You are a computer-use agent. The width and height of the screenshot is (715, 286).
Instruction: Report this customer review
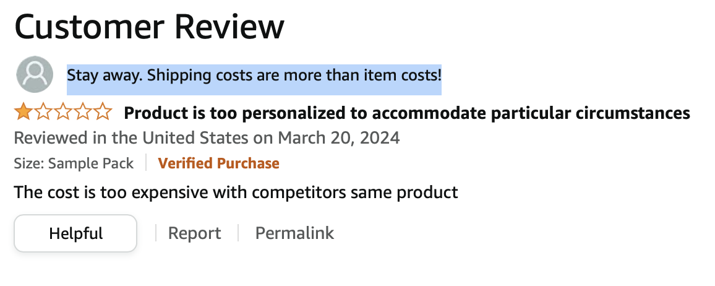point(194,233)
